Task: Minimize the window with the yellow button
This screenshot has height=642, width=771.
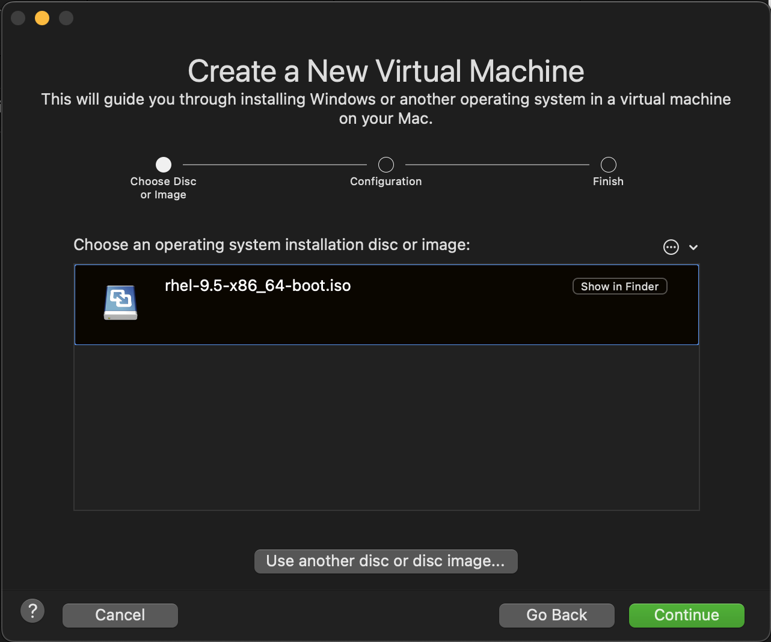Action: 42,18
